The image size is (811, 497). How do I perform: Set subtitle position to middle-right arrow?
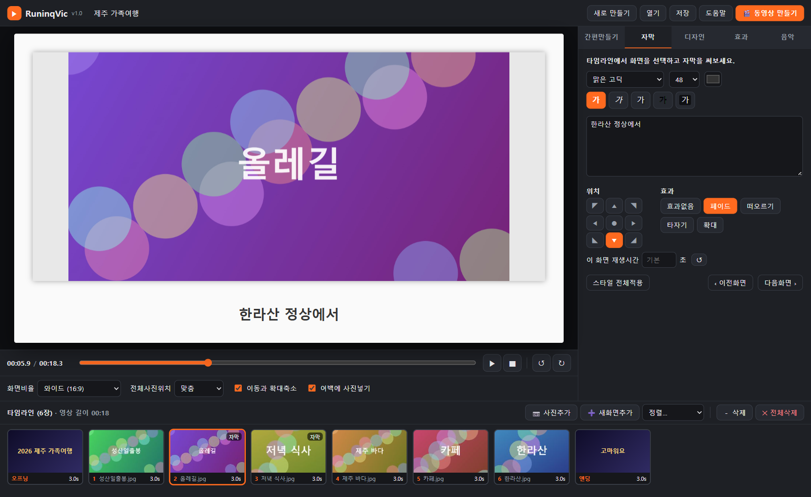[x=634, y=223]
